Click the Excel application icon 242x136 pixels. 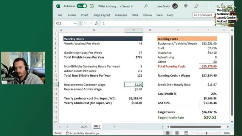pos(58,6)
